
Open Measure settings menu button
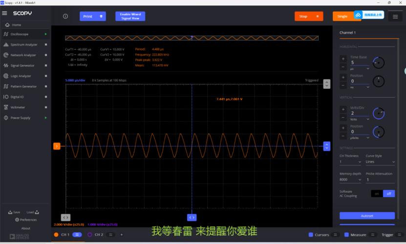(373, 235)
